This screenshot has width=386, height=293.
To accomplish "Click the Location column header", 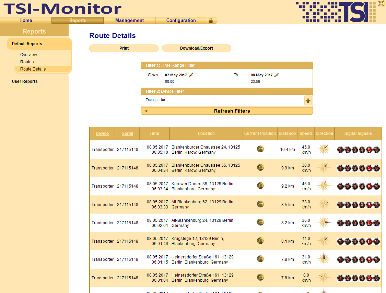I will point(206,133).
